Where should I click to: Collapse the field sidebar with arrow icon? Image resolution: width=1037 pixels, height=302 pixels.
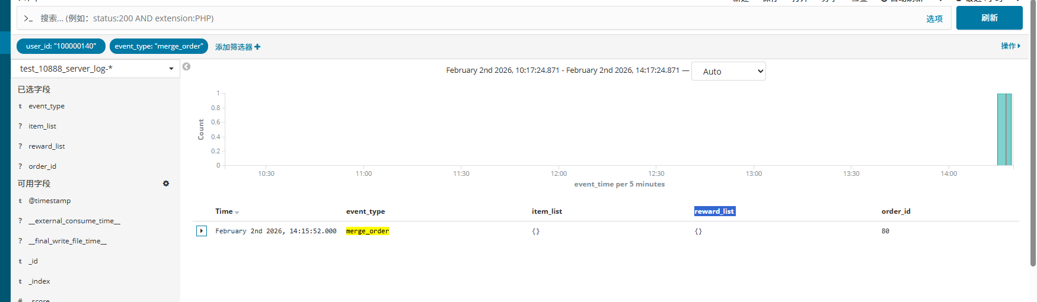(x=186, y=67)
